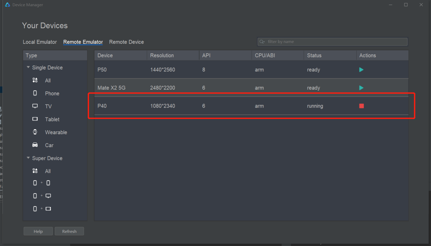Click the 1440*2560 resolution cell

click(162, 70)
